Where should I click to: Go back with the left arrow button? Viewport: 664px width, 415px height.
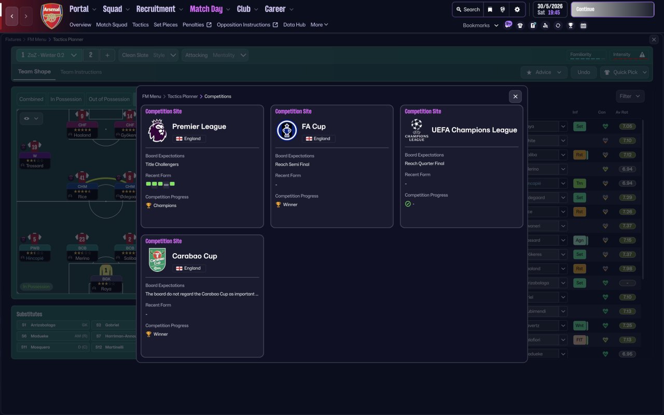click(x=11, y=16)
